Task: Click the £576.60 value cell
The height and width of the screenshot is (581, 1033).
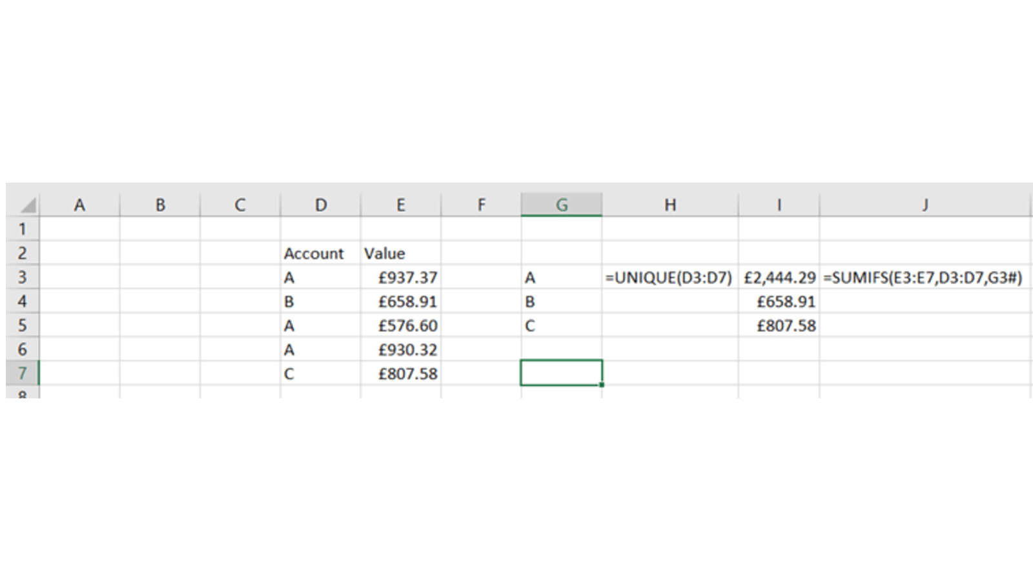Action: coord(400,325)
